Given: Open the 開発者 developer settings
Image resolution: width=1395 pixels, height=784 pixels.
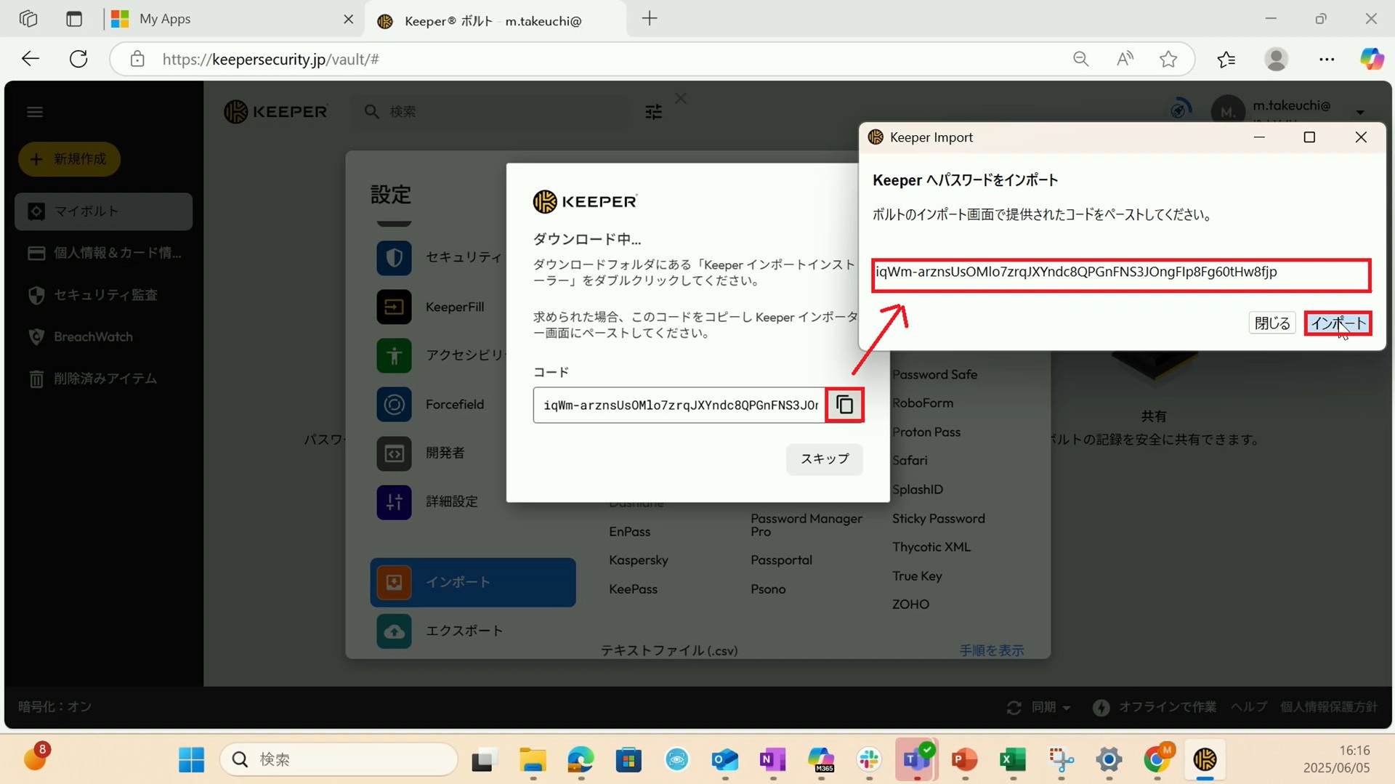Looking at the screenshot, I should click(444, 452).
